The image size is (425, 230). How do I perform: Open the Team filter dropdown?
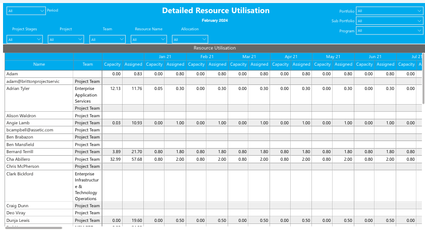click(x=108, y=39)
